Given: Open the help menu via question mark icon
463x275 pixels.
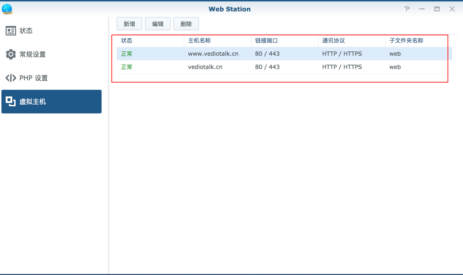Looking at the screenshot, I should [x=407, y=9].
